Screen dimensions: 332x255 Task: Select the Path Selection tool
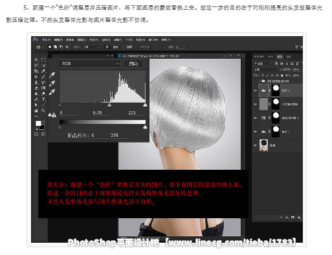pyautogui.click(x=36, y=105)
